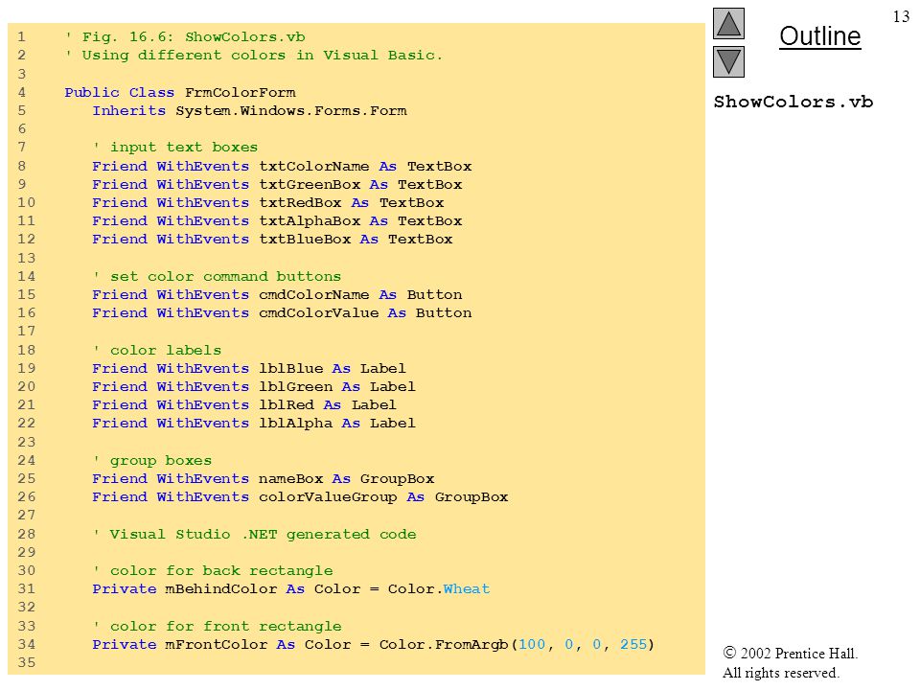920x690 pixels.
Task: Click line number 34
Action: pyautogui.click(x=27, y=644)
